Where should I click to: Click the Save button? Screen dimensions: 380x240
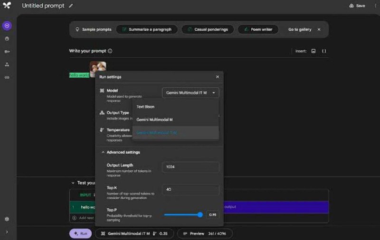tap(357, 6)
